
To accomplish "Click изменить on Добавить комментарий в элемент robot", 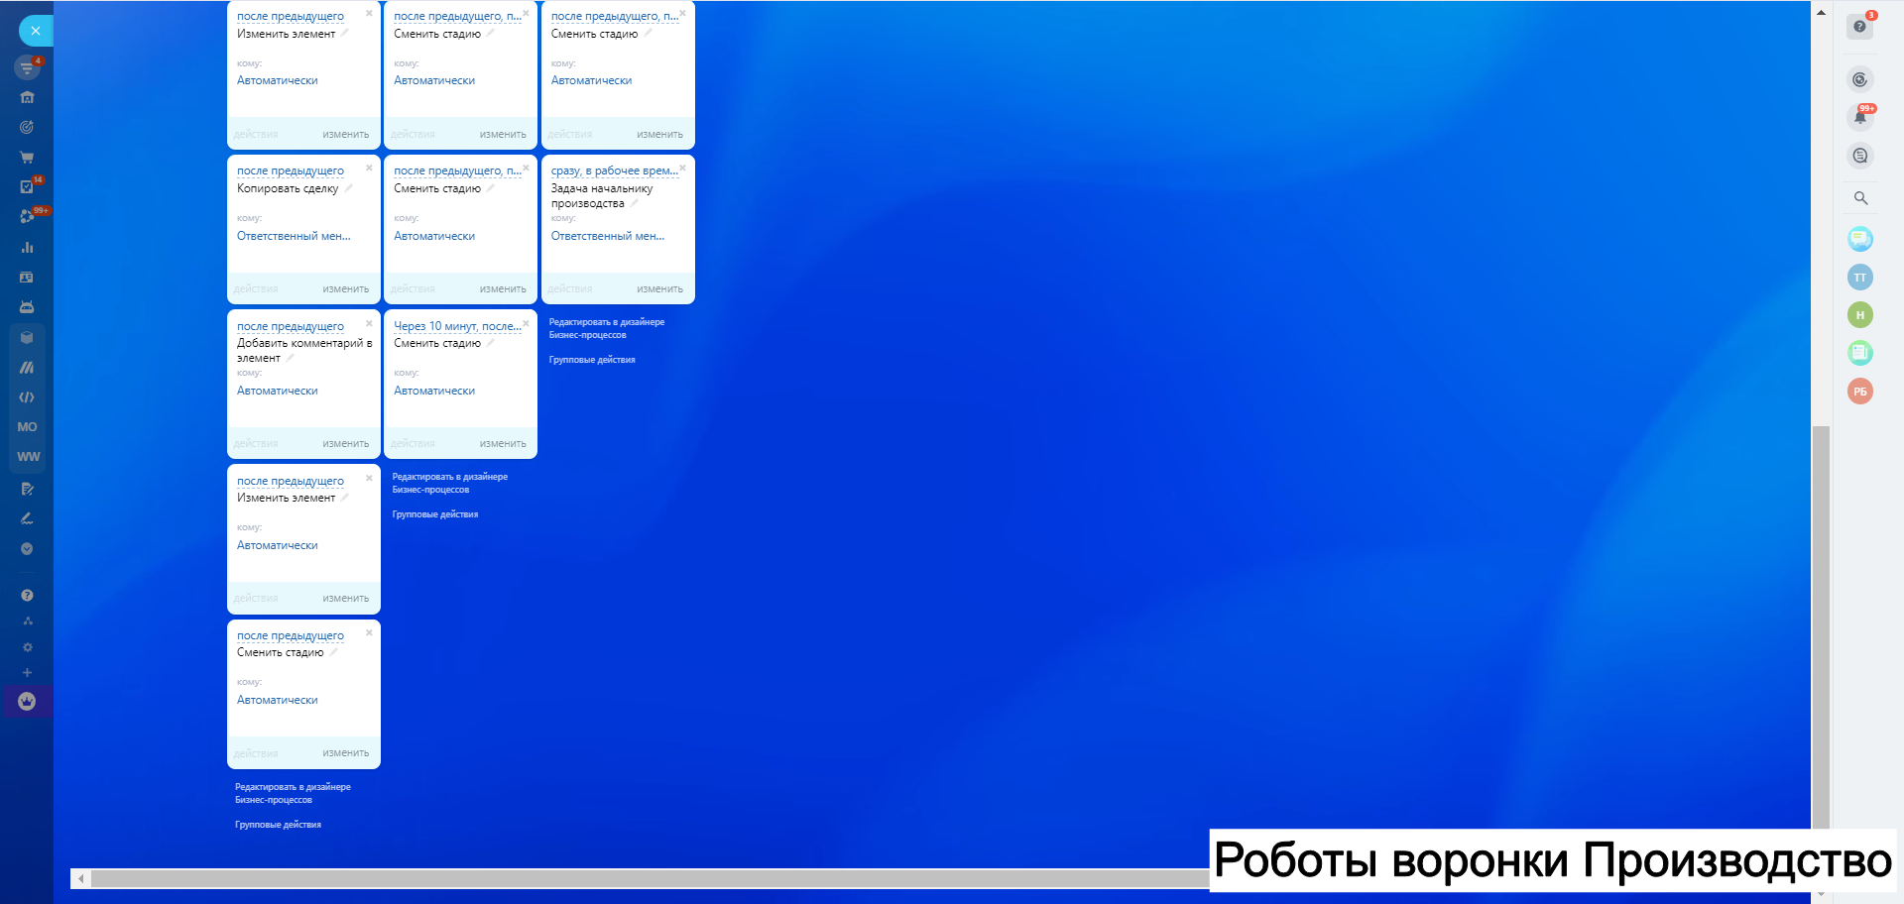I will point(346,444).
